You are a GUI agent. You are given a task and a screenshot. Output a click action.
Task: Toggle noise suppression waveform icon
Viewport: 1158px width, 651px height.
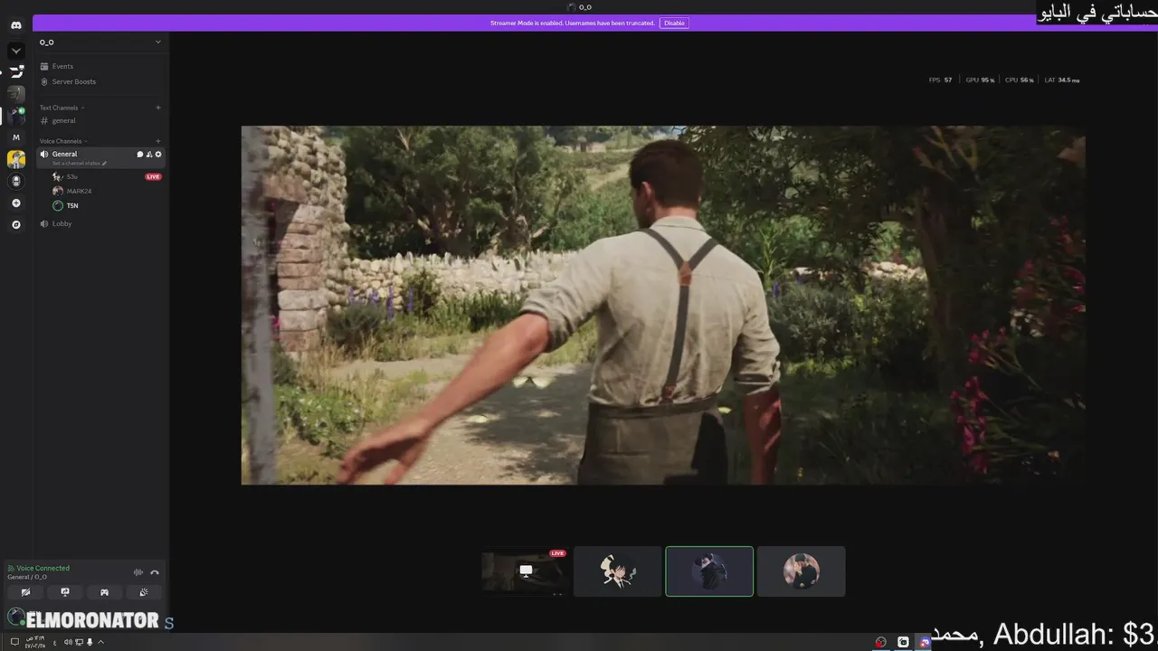[x=138, y=572]
